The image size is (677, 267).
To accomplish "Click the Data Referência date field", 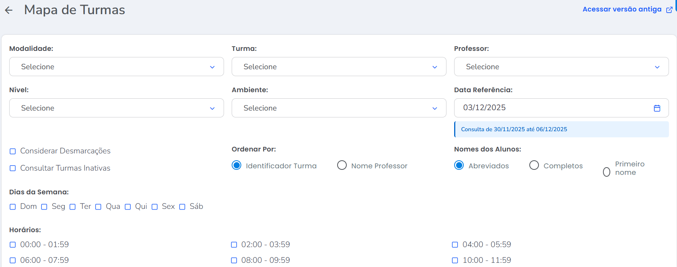I will 552,108.
